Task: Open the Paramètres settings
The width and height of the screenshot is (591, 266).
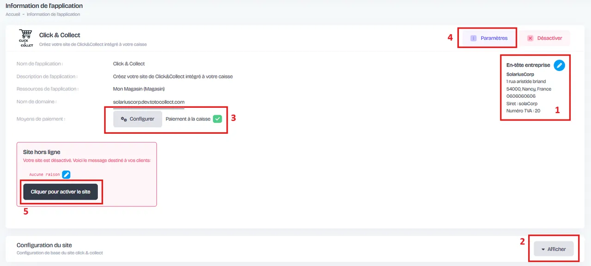Action: pos(489,38)
